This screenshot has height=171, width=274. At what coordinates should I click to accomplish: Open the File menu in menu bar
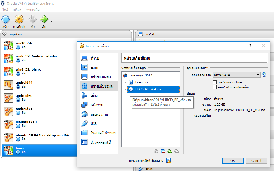pos(5,10)
